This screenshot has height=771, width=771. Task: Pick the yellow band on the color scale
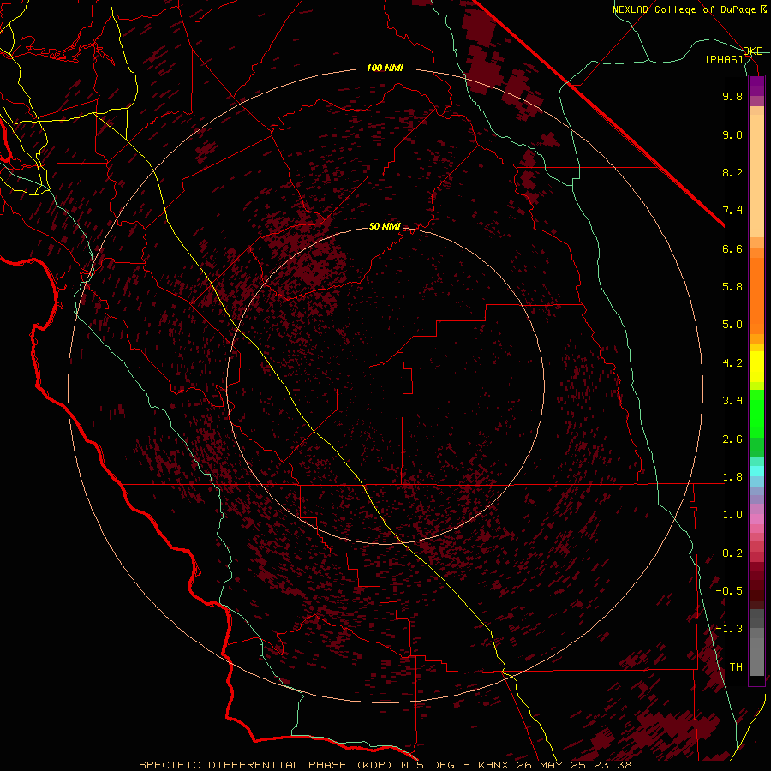[756, 367]
